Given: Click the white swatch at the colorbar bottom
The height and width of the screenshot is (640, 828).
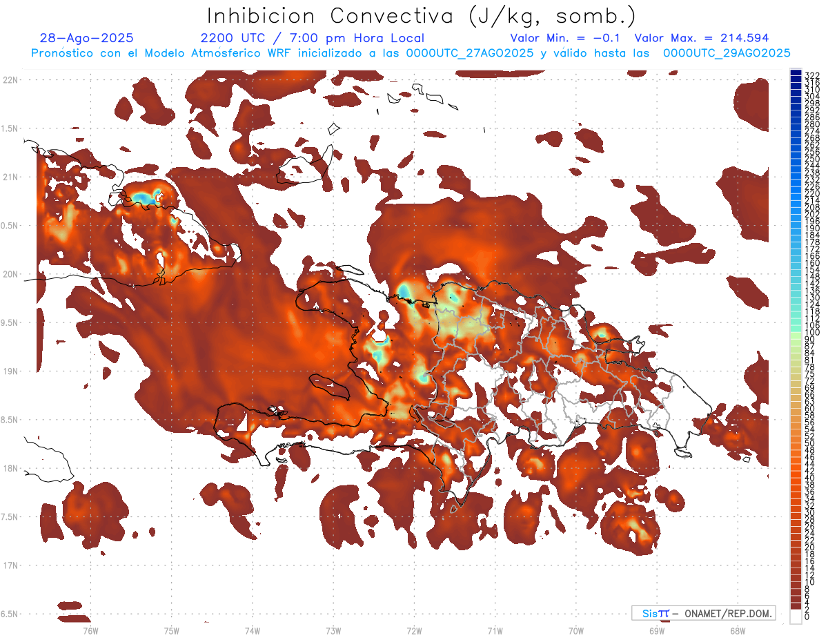Looking at the screenshot, I should (x=796, y=616).
